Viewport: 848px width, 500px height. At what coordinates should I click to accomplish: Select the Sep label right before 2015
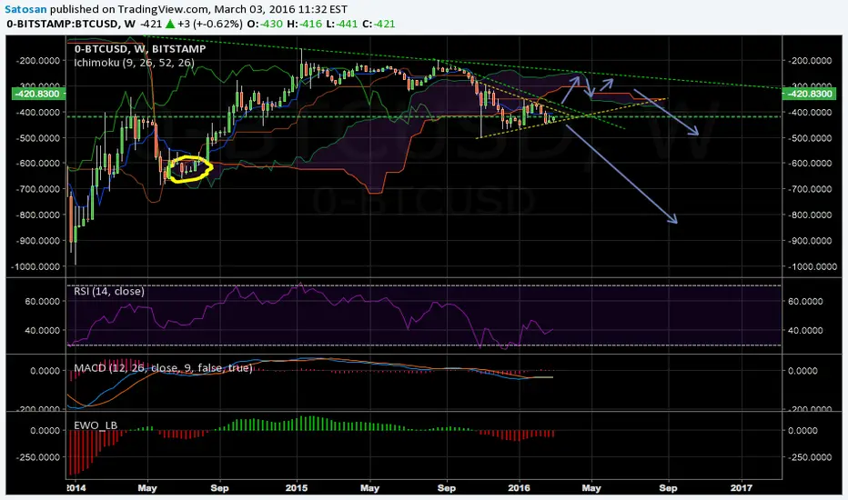(x=219, y=488)
